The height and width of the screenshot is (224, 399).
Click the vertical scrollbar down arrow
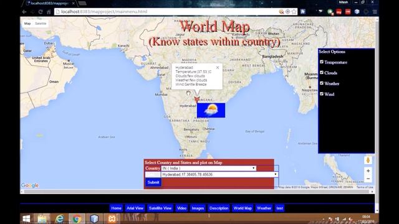click(377, 211)
